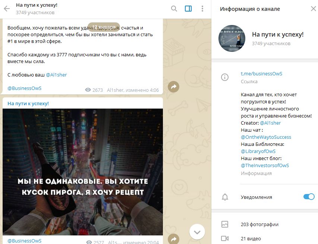
Task: Open the @TheInvestorsofOwS invest blog link
Action: [265, 165]
